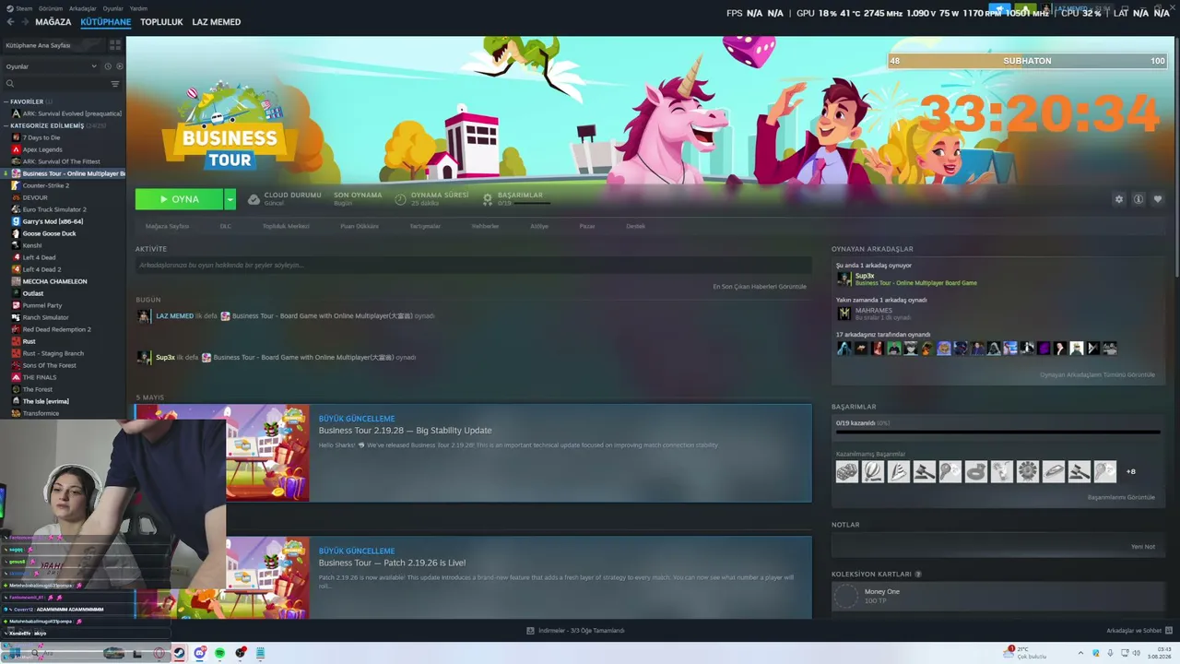The height and width of the screenshot is (664, 1180).
Task: Add Business Tour to favorites heart
Action: 1158,199
